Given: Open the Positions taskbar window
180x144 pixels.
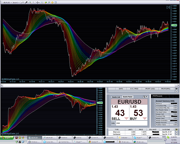Looking at the screenshot, I should (x=65, y=138).
